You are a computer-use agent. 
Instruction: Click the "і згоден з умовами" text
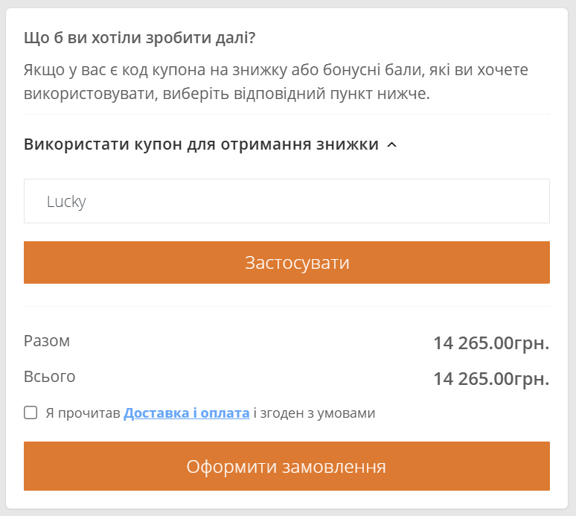pyautogui.click(x=314, y=413)
